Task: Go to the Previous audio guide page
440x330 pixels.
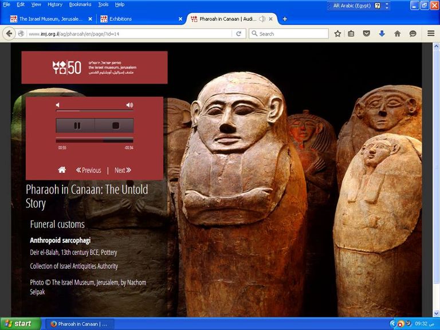Action: pos(88,170)
